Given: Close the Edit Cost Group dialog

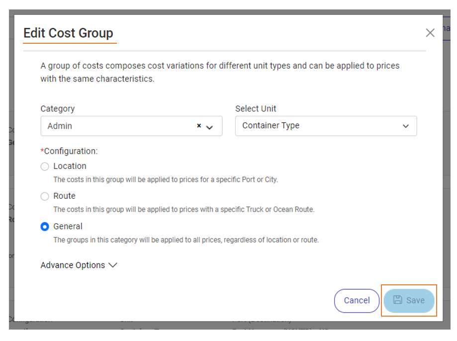Looking at the screenshot, I should coord(430,33).
